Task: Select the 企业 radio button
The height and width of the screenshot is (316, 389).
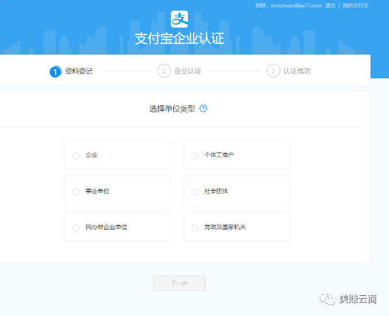Action: (x=76, y=155)
